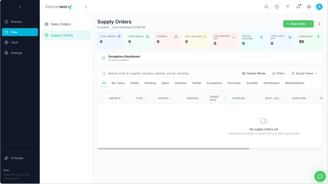
Task: Collapse the forecastworx secondary panel
Action: 86,7
